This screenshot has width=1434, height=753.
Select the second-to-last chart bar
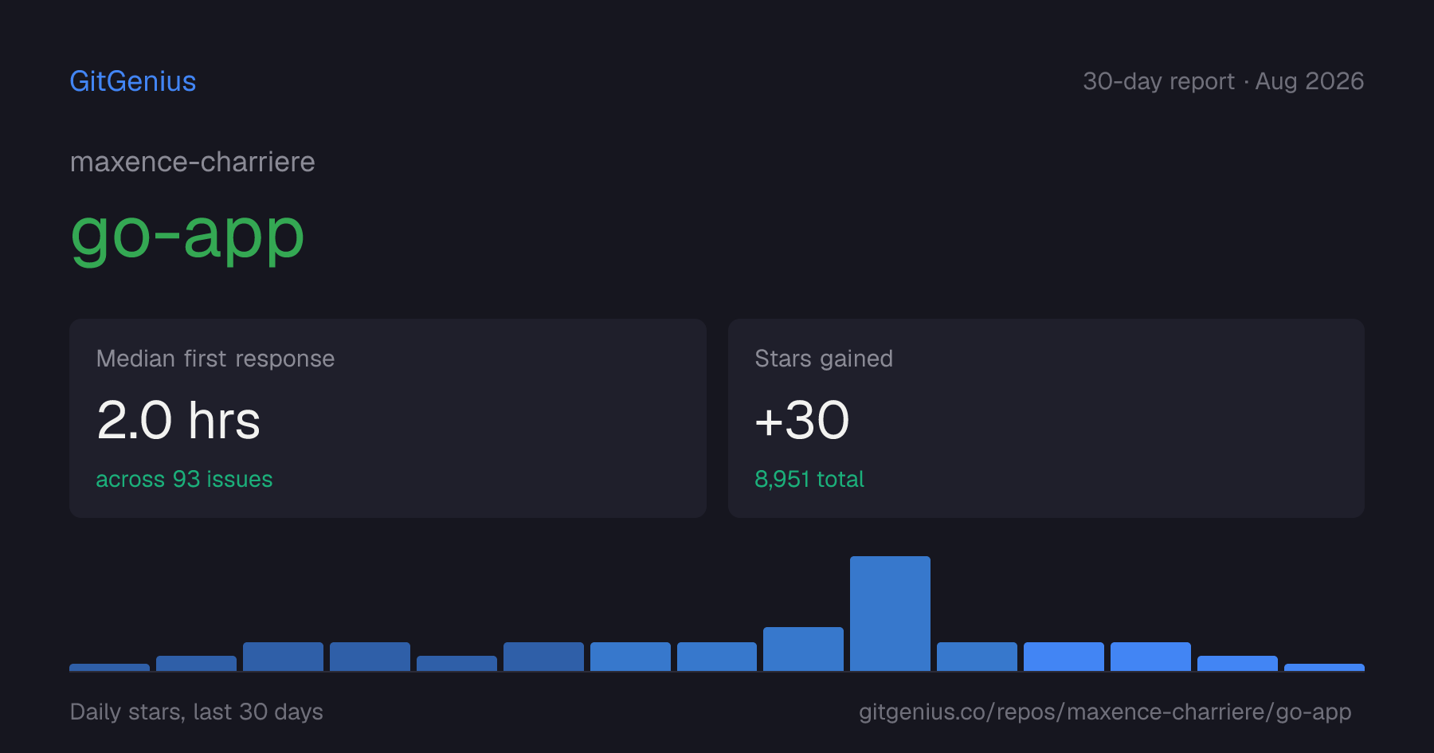coord(1237,664)
